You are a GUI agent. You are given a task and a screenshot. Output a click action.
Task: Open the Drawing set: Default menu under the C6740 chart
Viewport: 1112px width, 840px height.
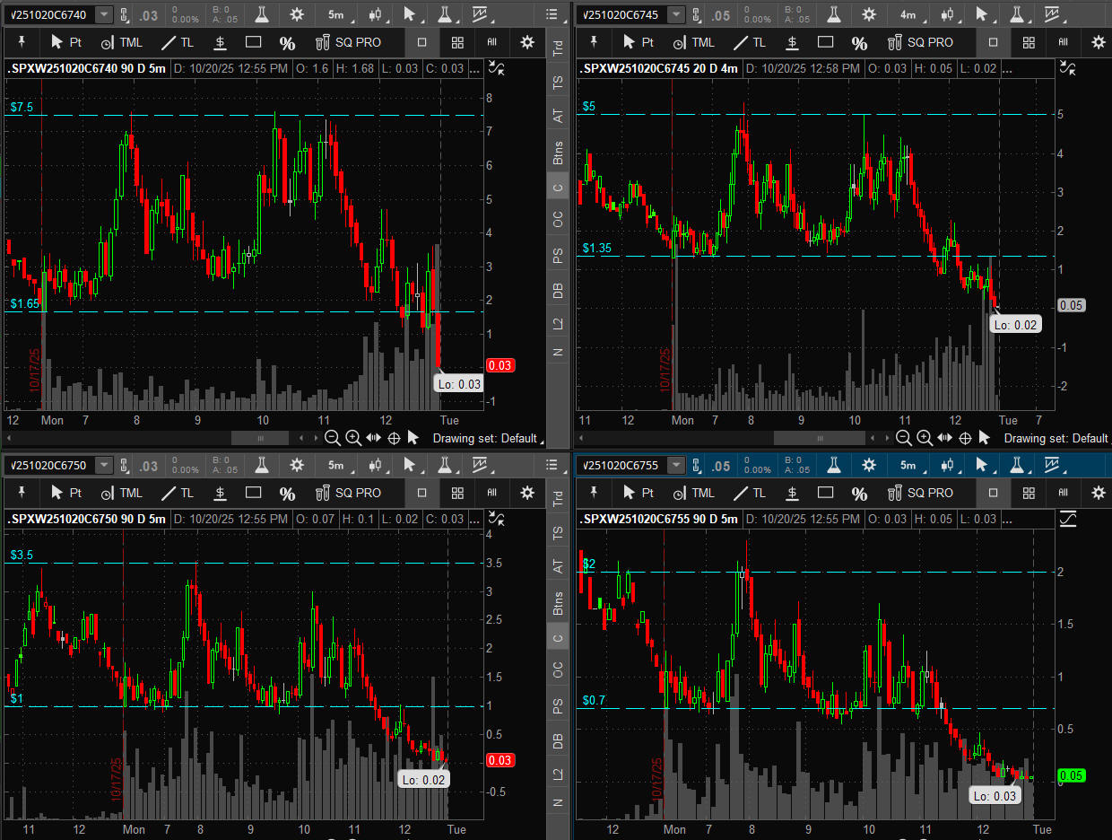click(x=487, y=438)
